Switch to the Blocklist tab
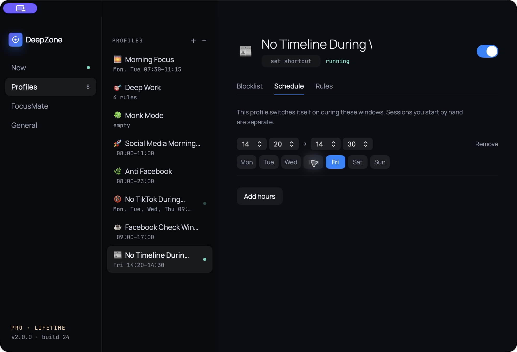517x352 pixels. (x=249, y=86)
